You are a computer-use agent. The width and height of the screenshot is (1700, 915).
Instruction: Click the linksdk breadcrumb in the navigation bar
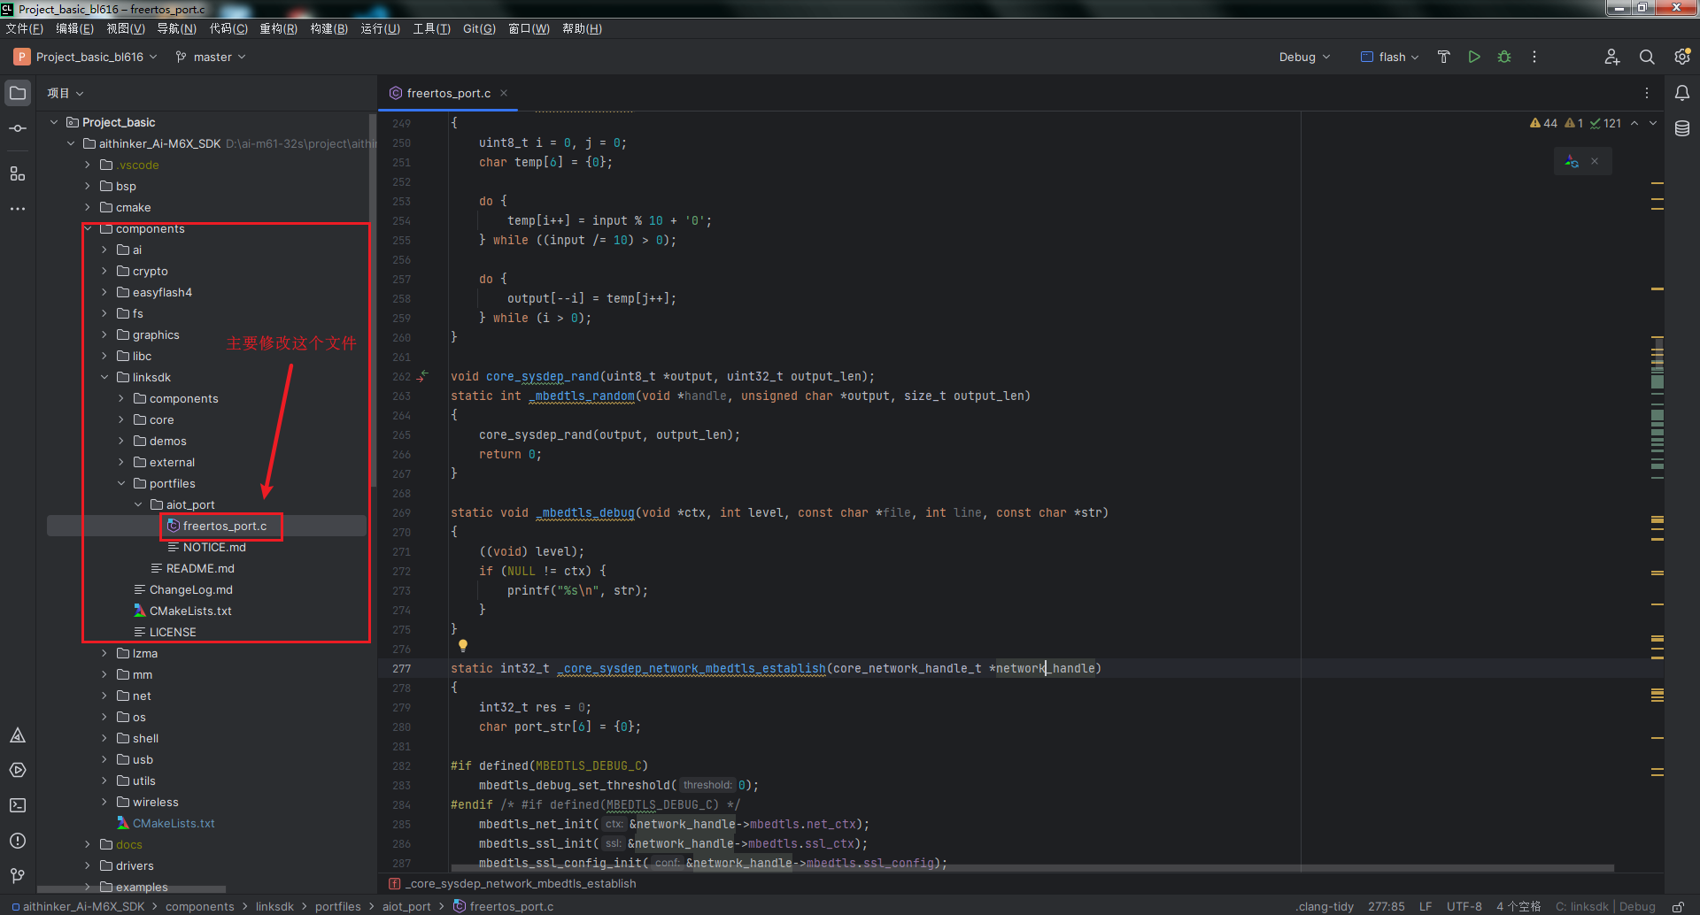pyautogui.click(x=274, y=906)
